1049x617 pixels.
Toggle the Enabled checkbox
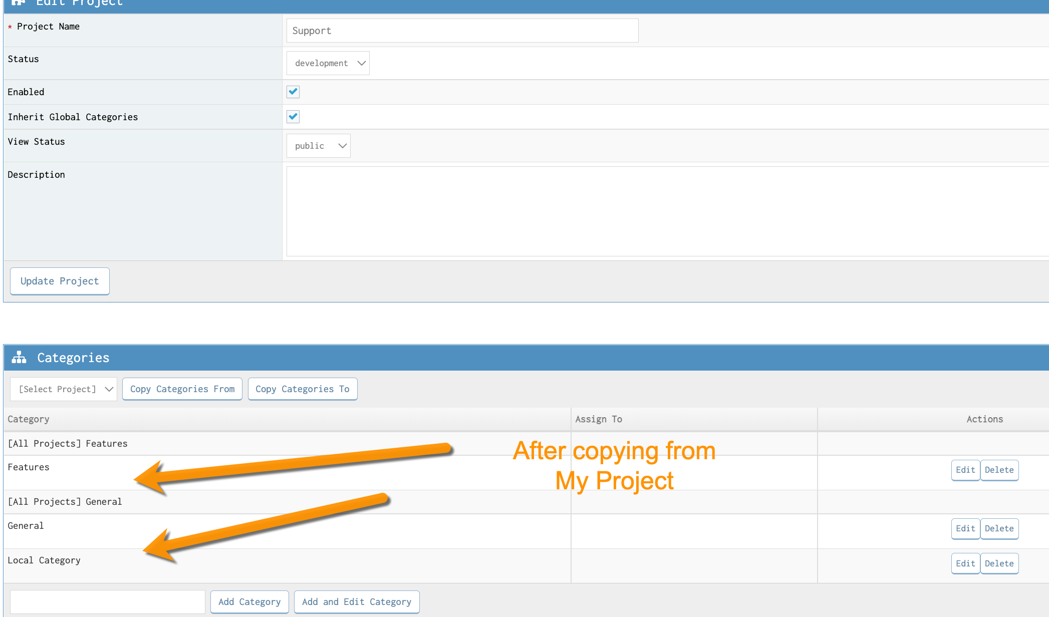293,92
